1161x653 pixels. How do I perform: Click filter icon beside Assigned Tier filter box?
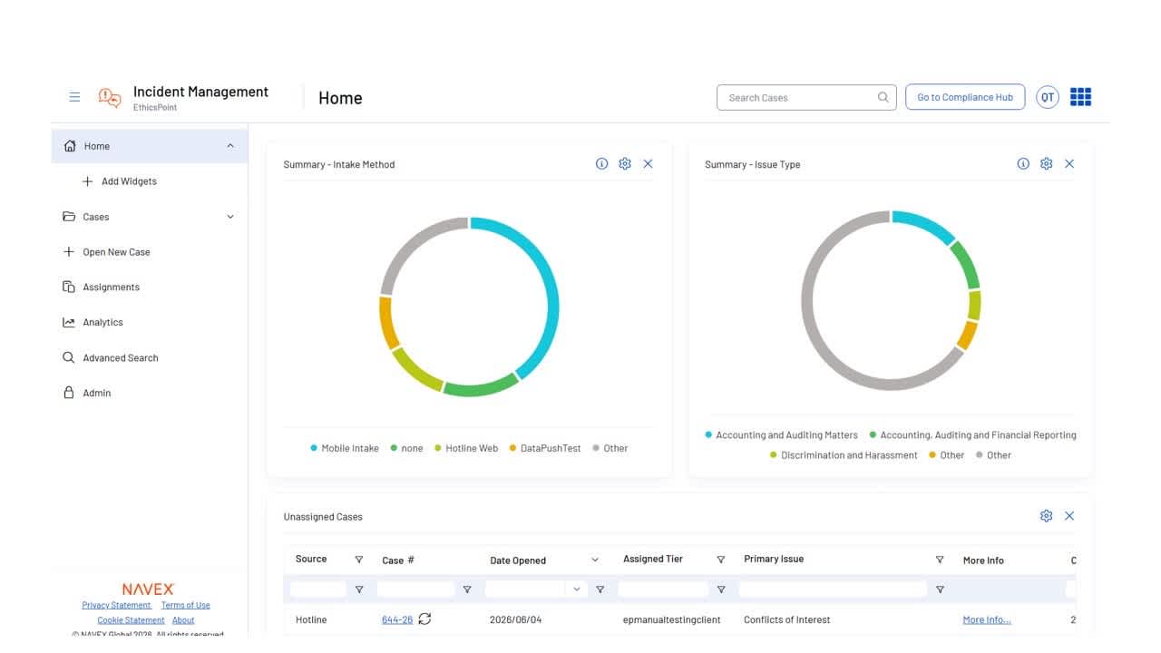click(x=721, y=590)
